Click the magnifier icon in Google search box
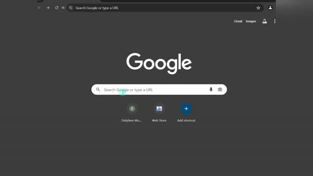313x176 pixels. pos(98,90)
